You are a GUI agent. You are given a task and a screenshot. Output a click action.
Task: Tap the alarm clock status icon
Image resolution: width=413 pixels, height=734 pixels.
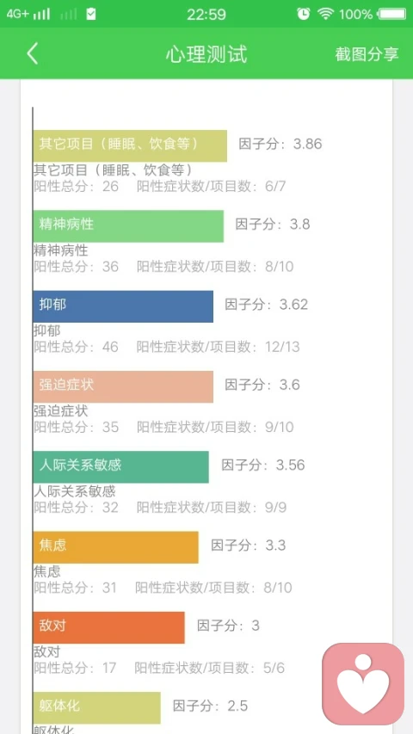(304, 14)
